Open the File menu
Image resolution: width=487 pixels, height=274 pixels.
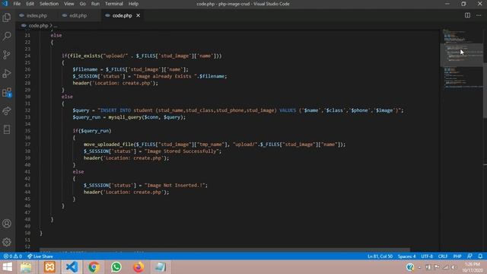[x=17, y=4]
